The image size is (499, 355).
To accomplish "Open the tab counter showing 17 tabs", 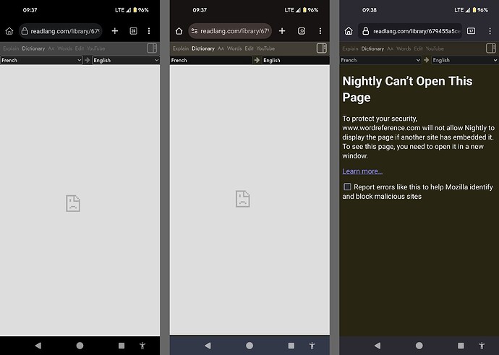I will coord(471,31).
